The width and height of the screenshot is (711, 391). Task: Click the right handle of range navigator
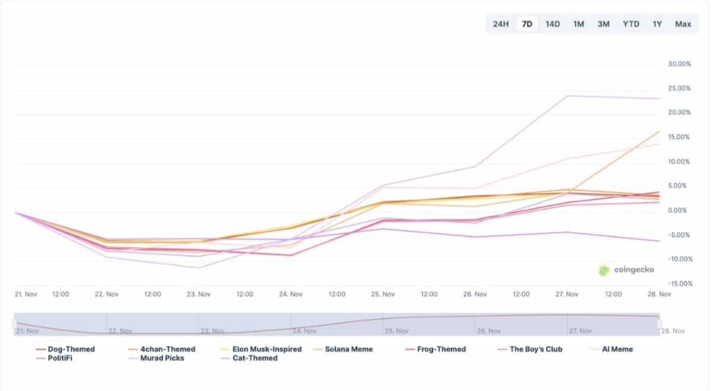(659, 324)
